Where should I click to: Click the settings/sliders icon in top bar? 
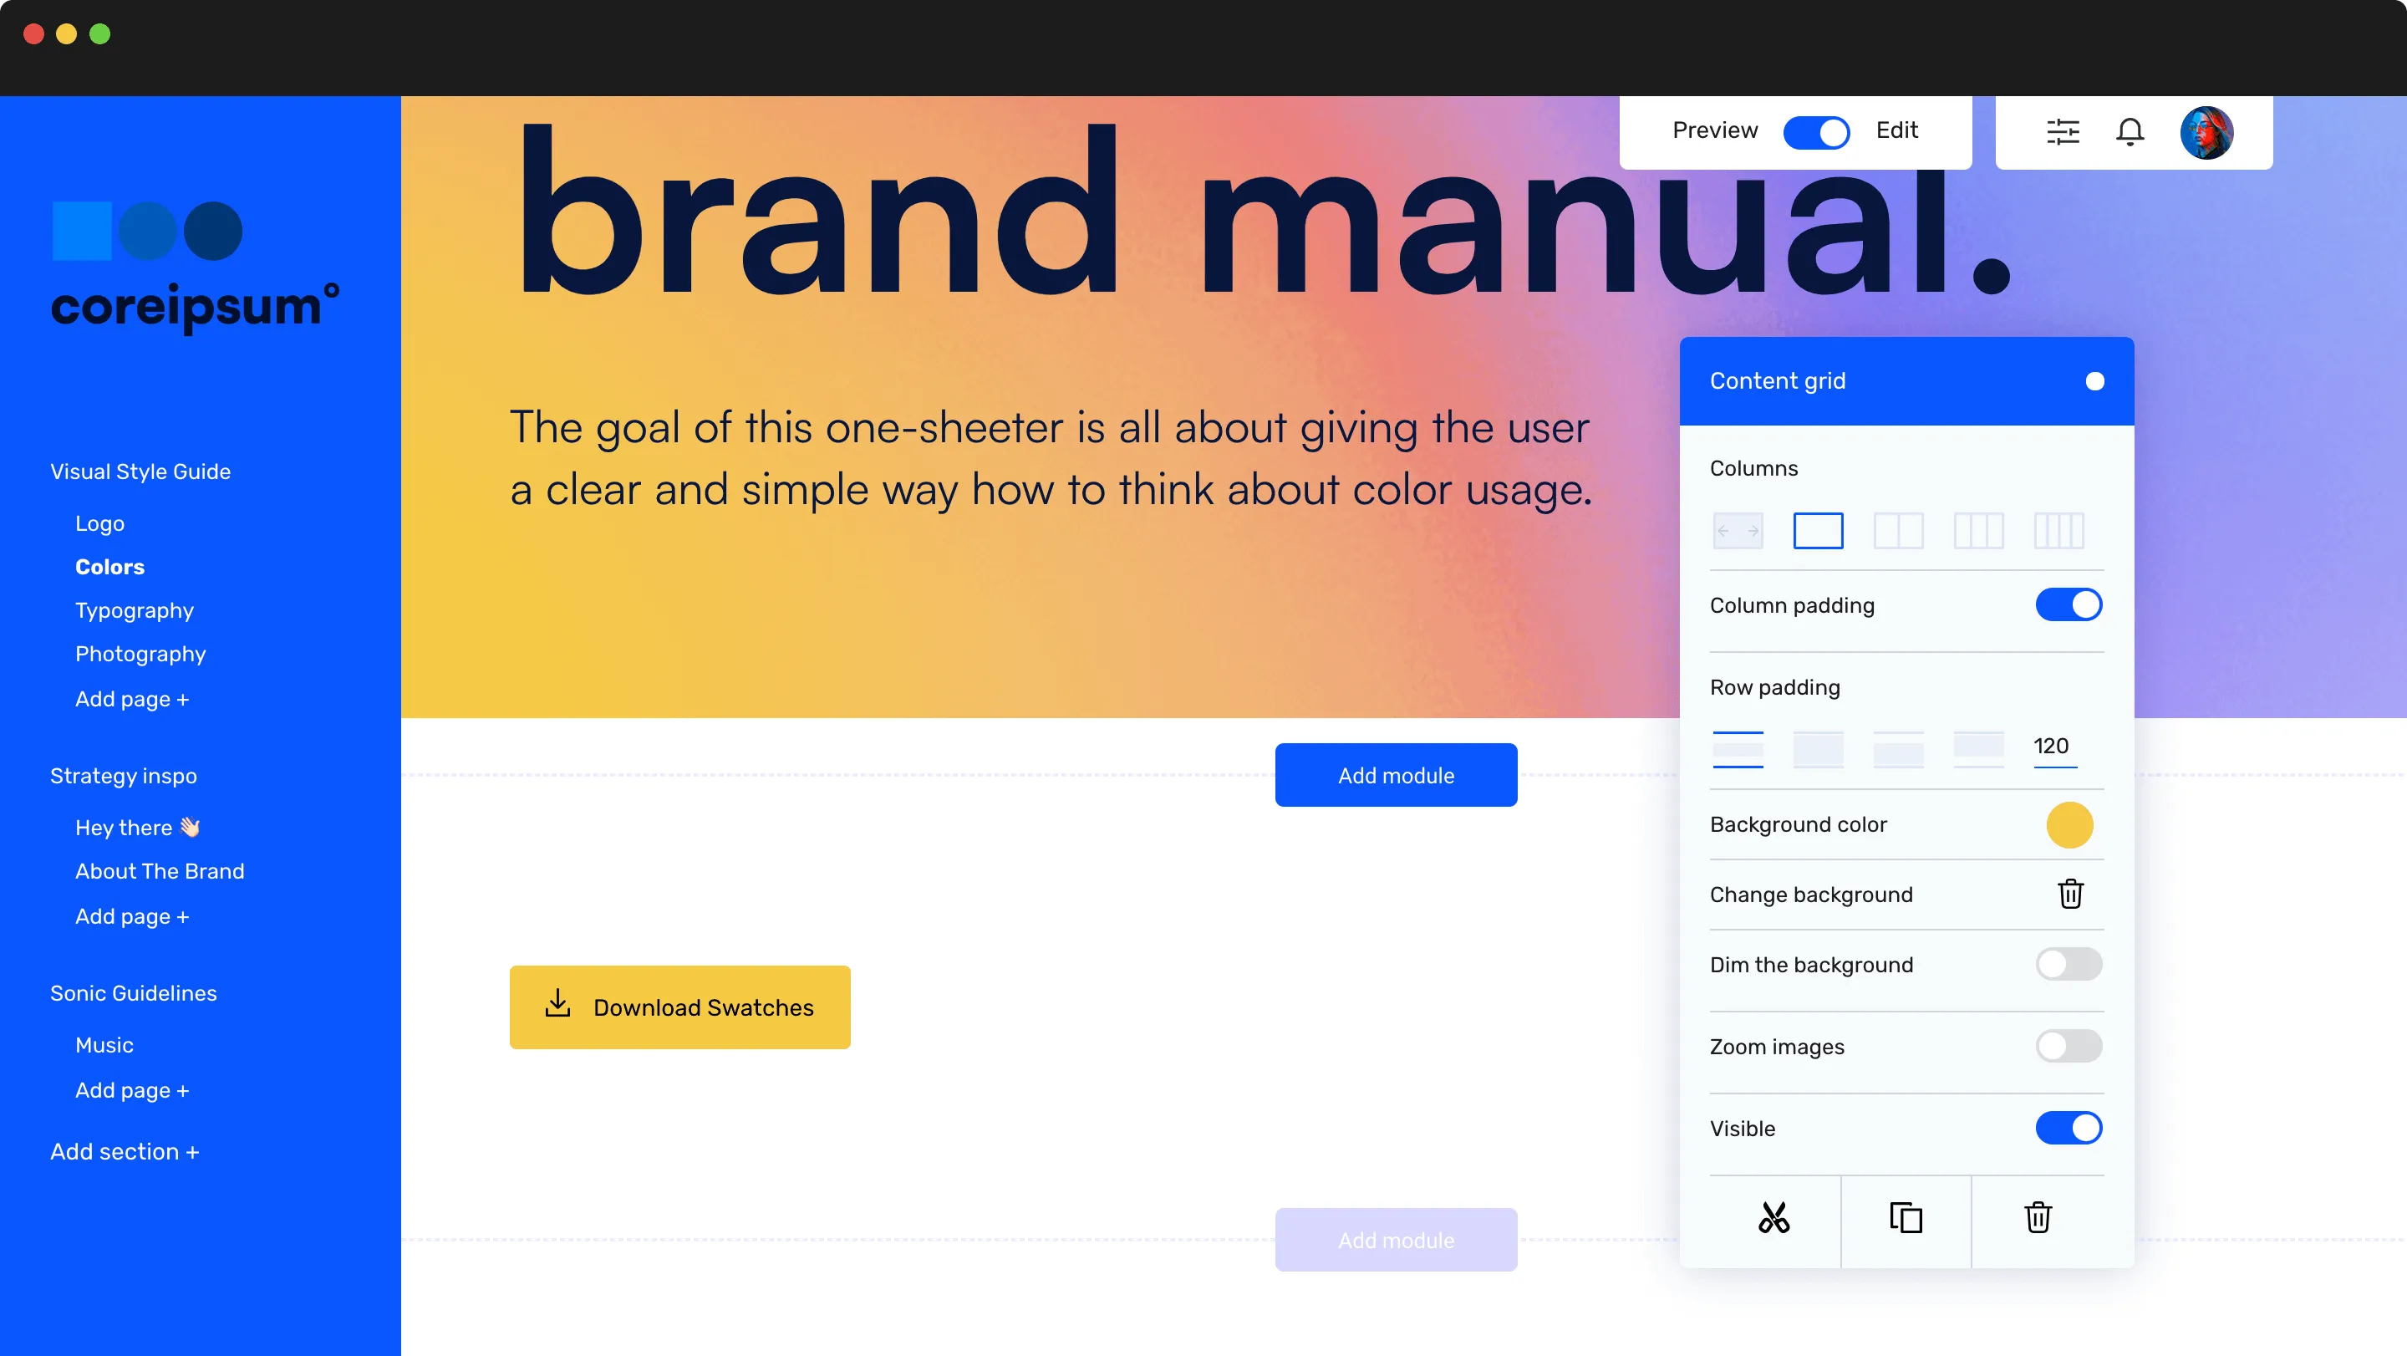[x=2062, y=130]
